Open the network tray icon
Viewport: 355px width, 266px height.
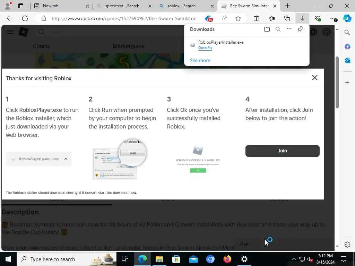[302, 259]
